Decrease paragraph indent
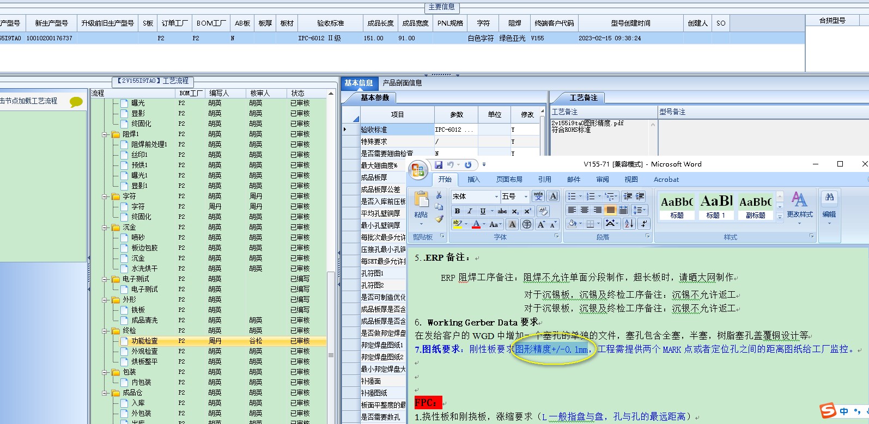869x424 pixels. coord(628,196)
